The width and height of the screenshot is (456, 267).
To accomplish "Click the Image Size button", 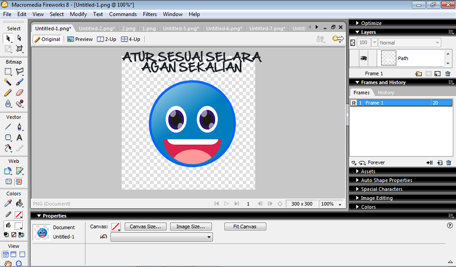I will [191, 226].
